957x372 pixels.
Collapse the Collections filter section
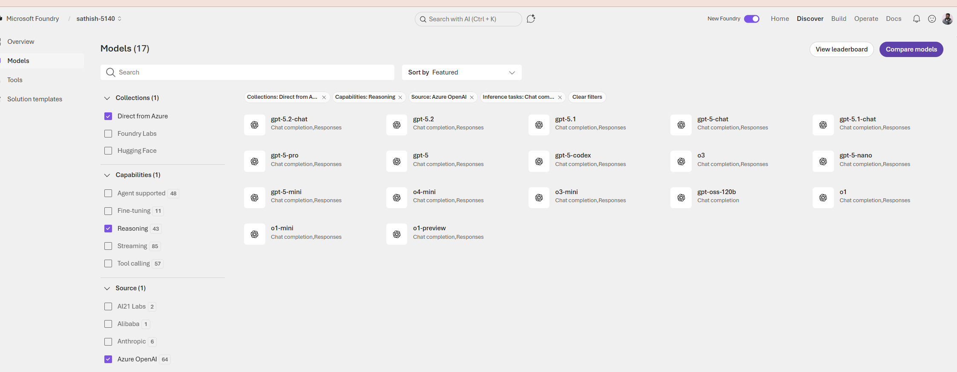[x=107, y=98]
